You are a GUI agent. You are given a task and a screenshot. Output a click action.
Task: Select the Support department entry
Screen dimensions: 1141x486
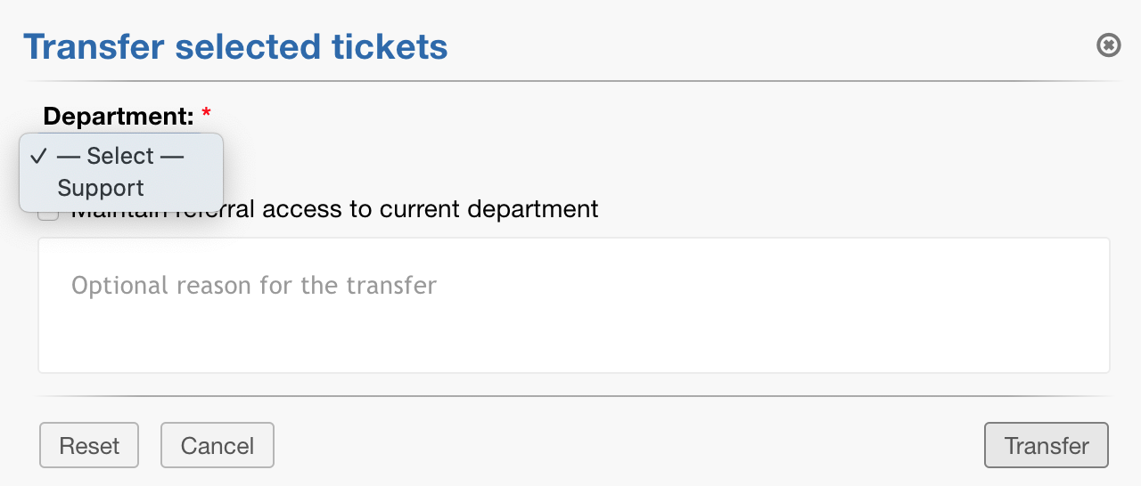[101, 188]
